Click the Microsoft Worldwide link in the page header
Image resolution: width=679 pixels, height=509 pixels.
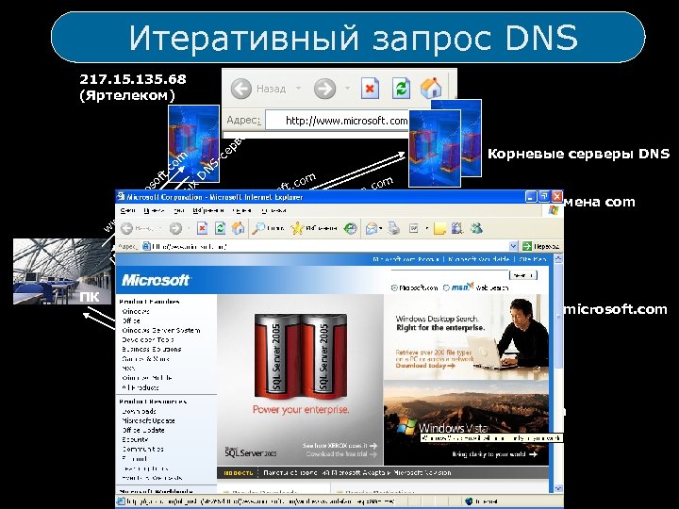point(478,259)
